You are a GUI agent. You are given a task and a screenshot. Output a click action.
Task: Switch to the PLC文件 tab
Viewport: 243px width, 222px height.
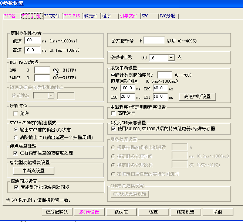click(x=52, y=16)
